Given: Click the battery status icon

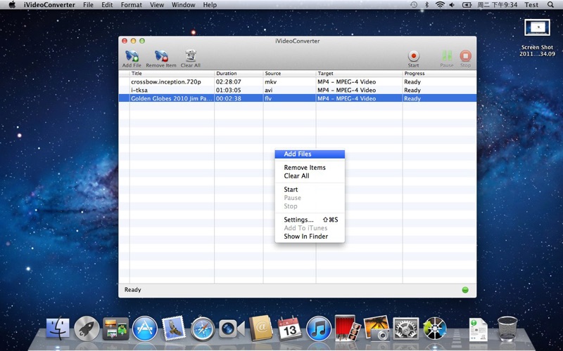Looking at the screenshot, I should point(467,5).
